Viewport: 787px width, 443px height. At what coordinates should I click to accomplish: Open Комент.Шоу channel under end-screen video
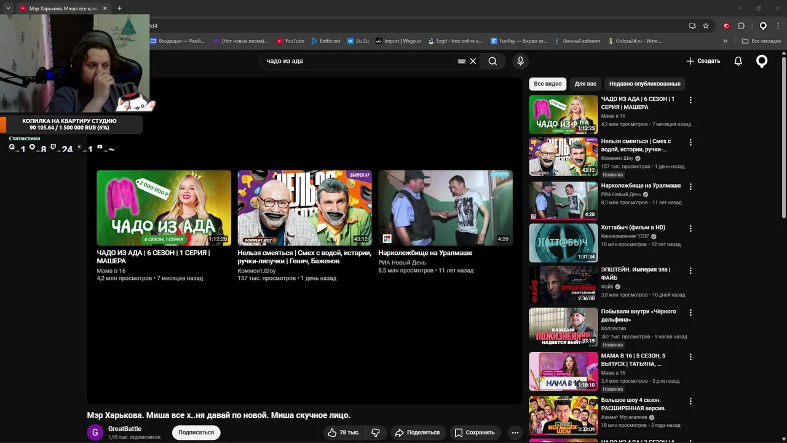click(256, 271)
